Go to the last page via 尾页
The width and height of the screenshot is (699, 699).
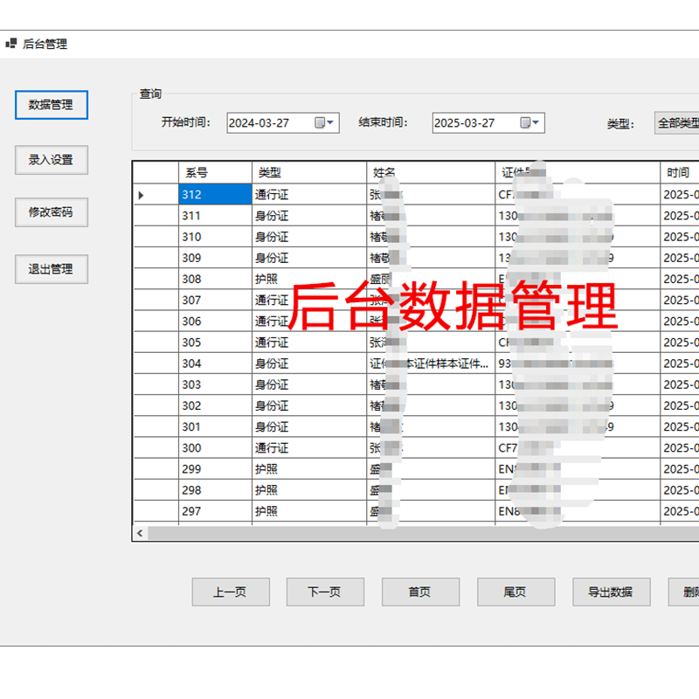coord(516,592)
